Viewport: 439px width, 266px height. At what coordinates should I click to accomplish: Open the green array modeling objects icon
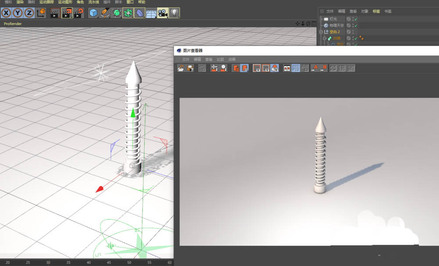[128, 13]
